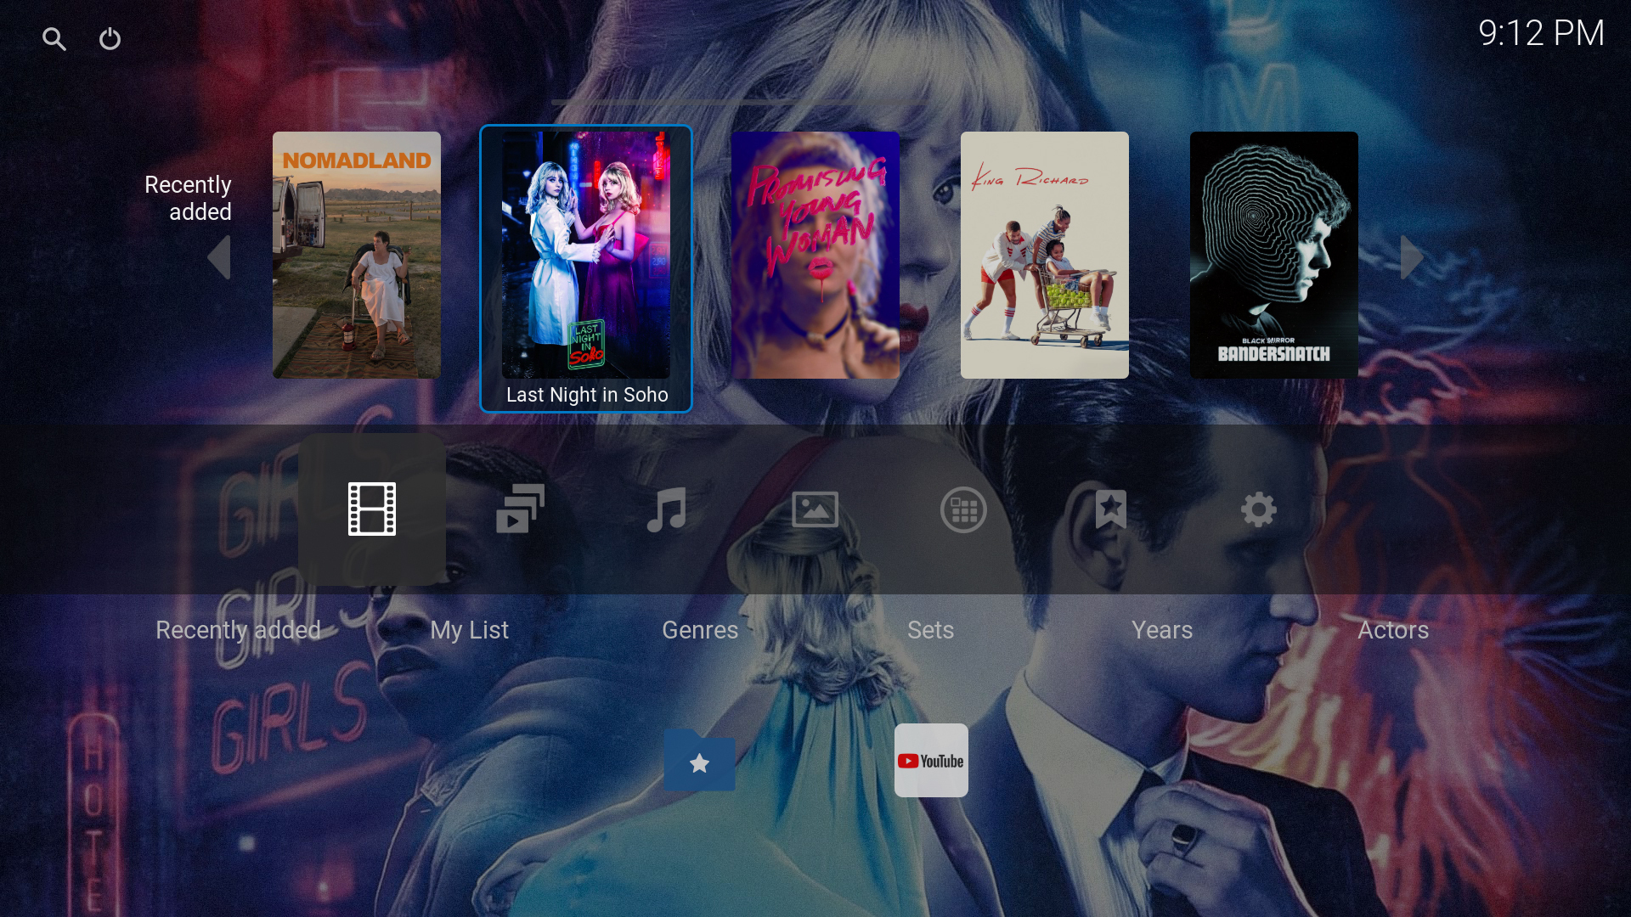Open the Sets submenu item
1631x917 pixels.
931,630
